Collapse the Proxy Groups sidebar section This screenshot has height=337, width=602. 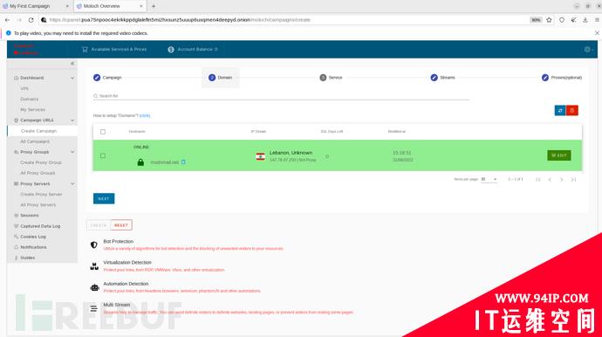coord(72,152)
